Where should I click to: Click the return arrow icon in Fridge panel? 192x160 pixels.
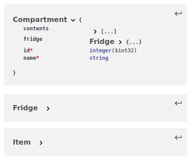178,103
